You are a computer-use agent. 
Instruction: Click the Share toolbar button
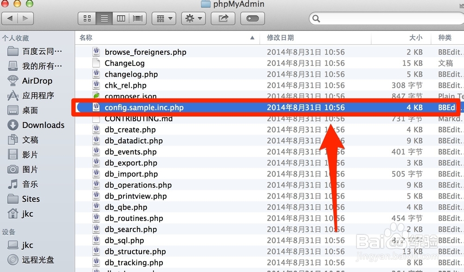click(223, 19)
